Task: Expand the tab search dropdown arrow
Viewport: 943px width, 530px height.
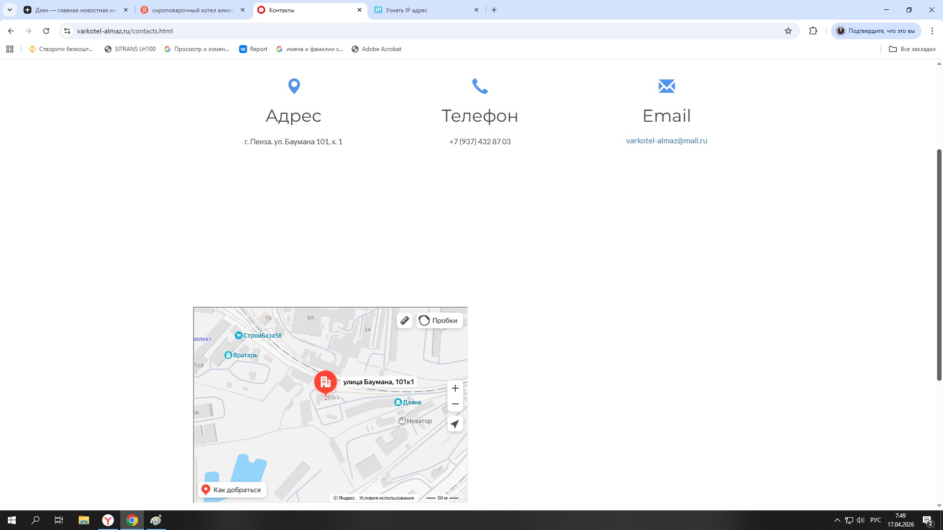Action: (x=9, y=10)
